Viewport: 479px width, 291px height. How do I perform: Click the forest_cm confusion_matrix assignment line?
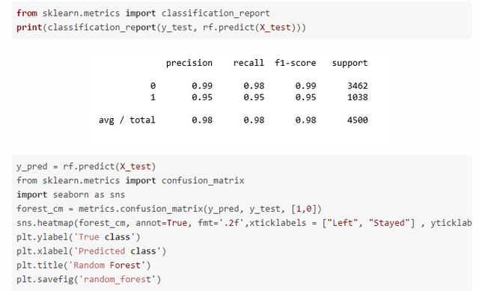169,209
